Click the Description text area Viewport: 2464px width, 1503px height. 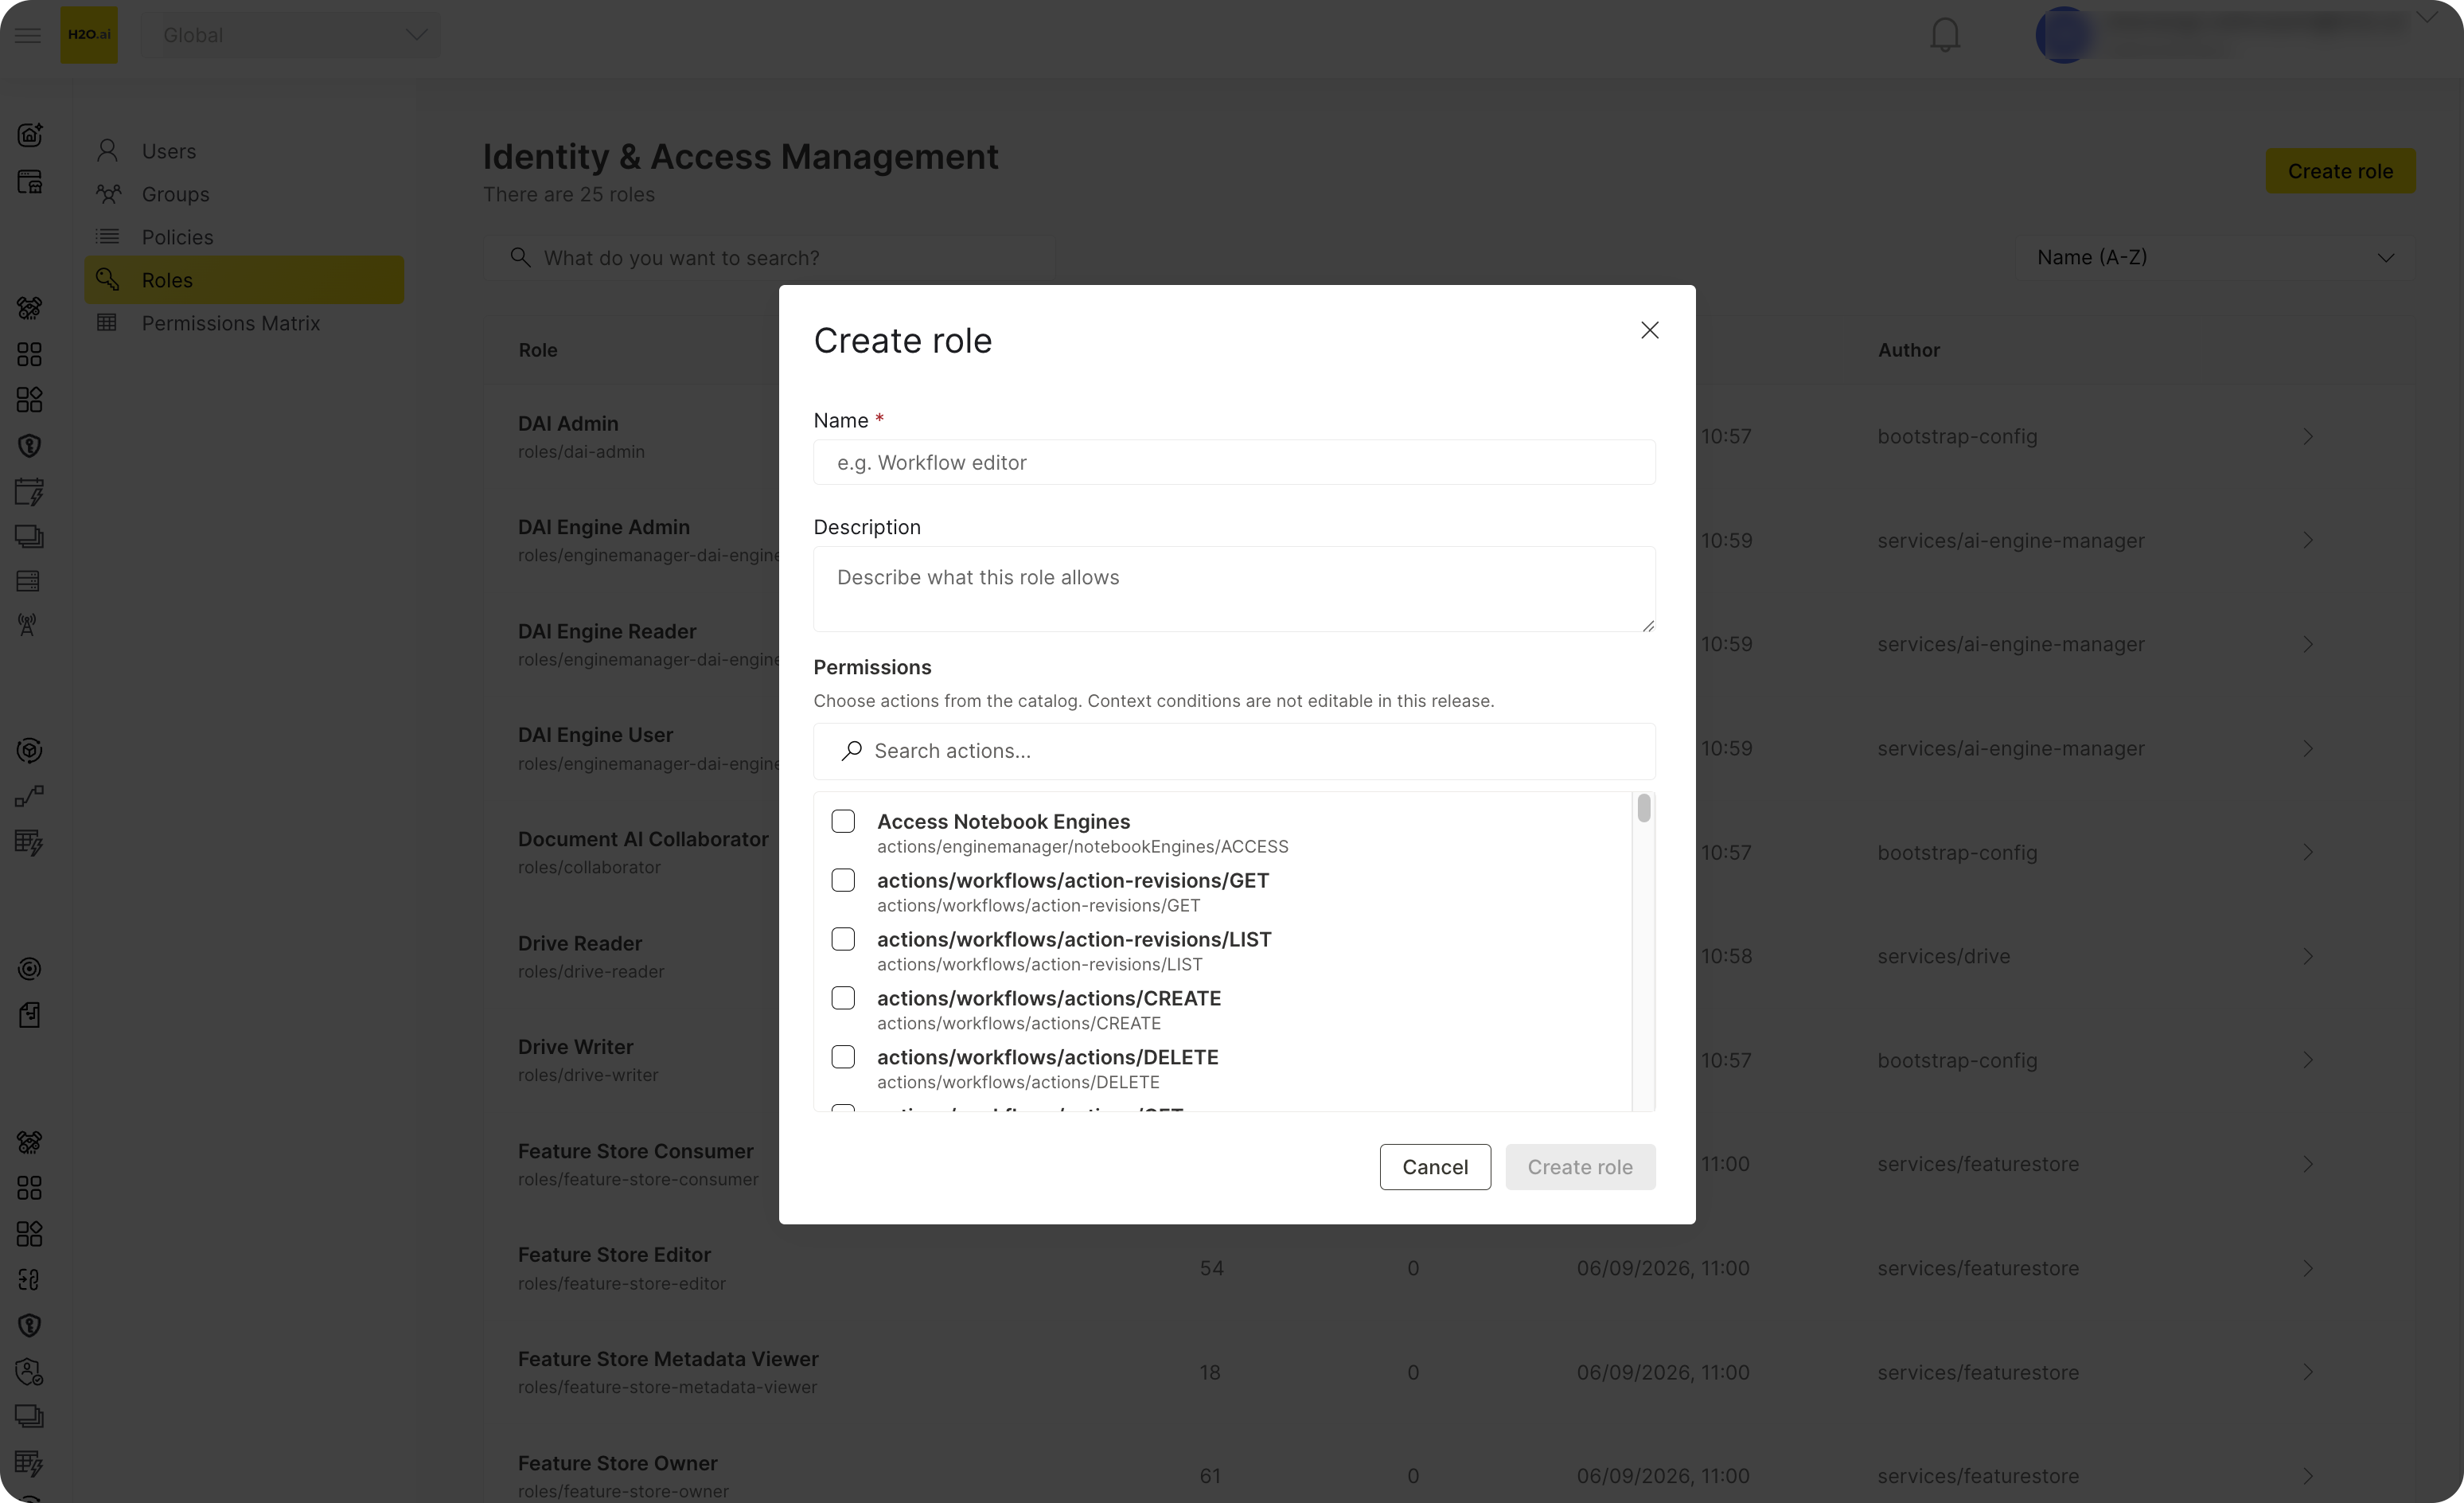1234,589
